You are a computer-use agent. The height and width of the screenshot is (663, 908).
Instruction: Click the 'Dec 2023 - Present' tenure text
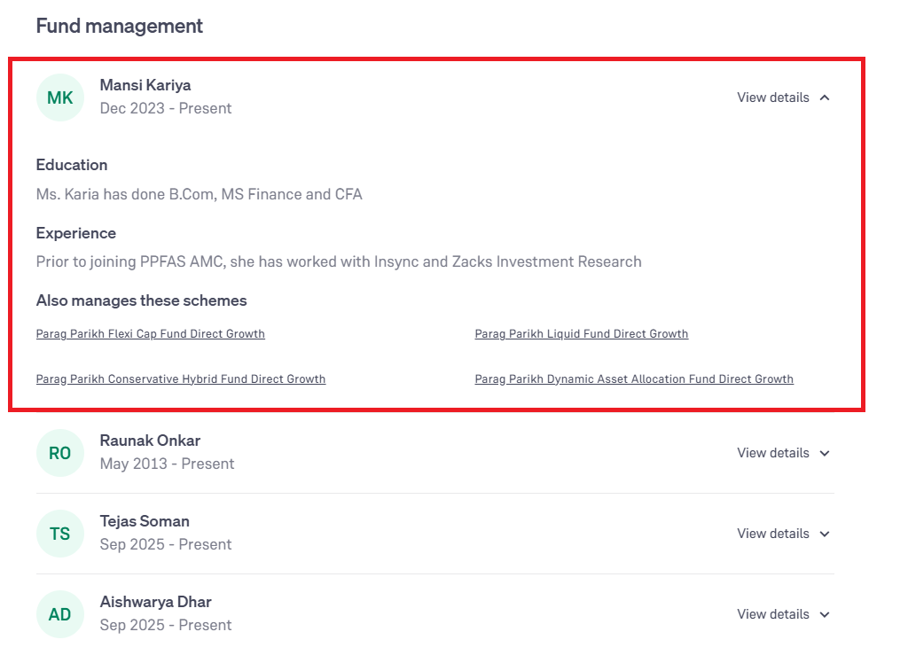click(166, 108)
